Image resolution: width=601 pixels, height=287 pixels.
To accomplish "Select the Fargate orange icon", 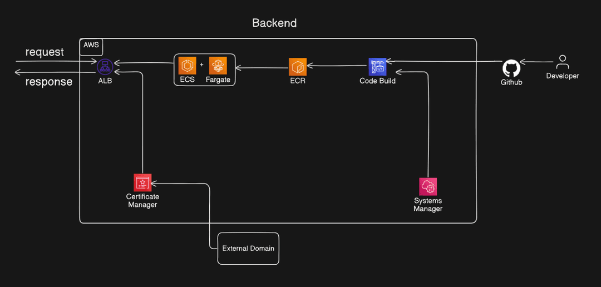I will 218,66.
